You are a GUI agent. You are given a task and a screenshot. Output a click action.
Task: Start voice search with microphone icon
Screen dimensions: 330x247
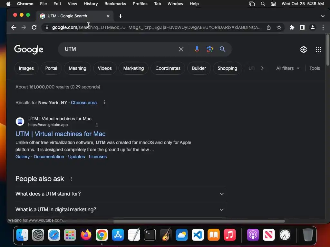pyautogui.click(x=197, y=49)
